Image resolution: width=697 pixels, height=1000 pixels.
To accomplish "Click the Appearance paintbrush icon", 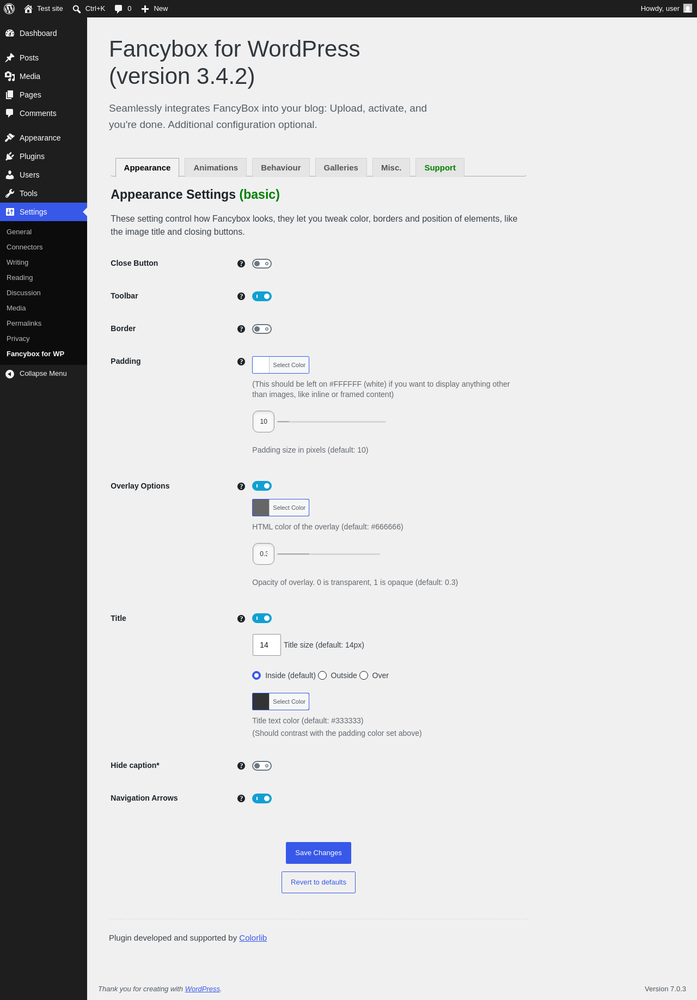I will (x=10, y=138).
